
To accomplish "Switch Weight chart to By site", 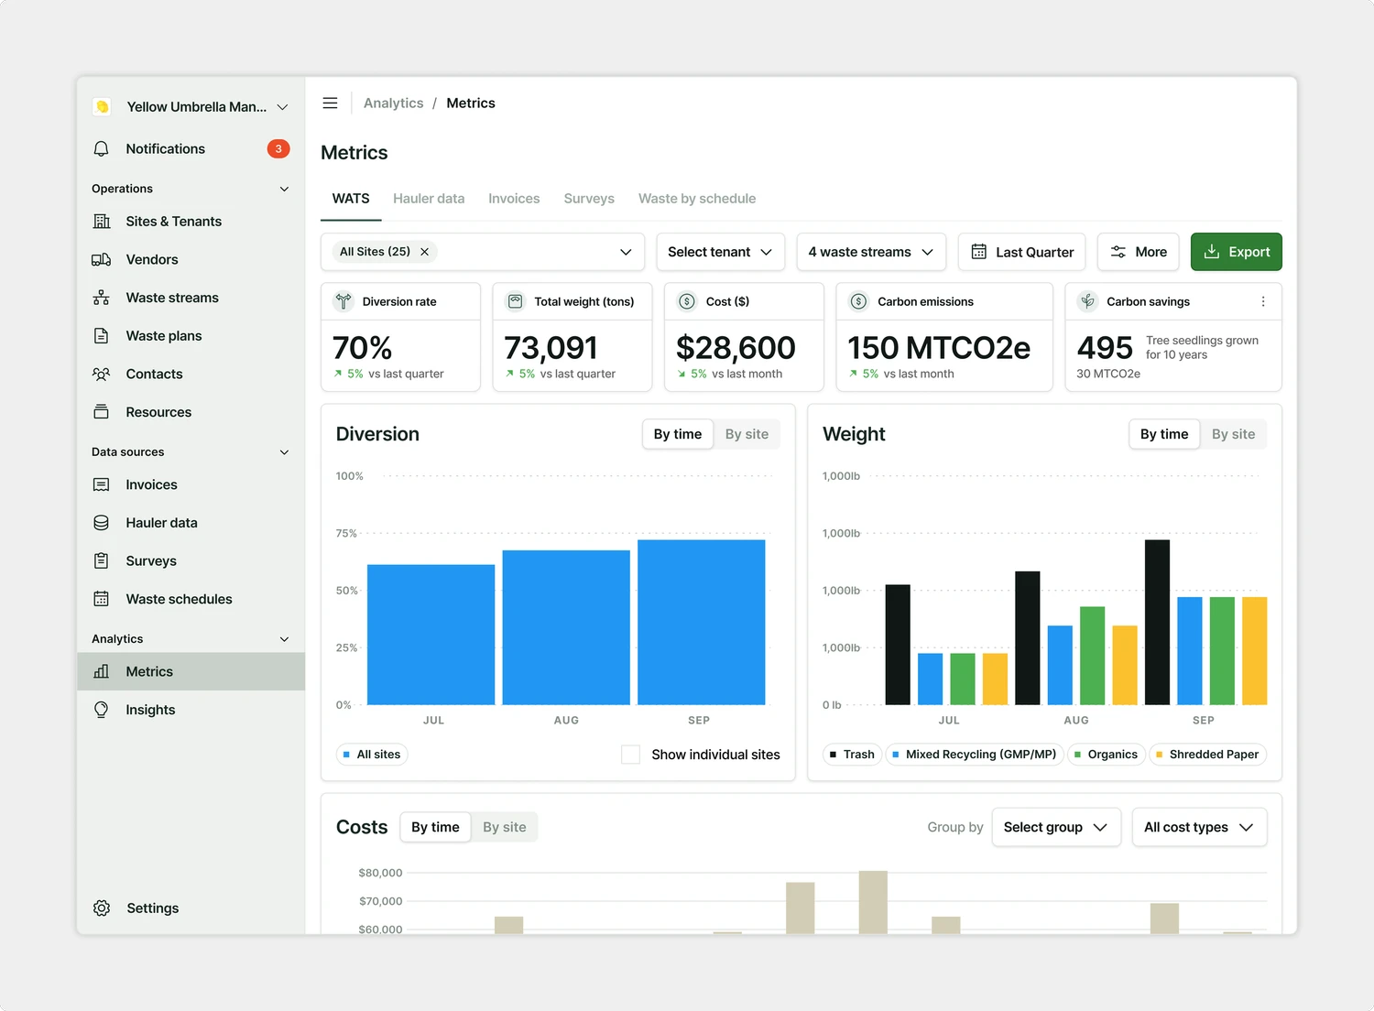I will (x=1233, y=434).
